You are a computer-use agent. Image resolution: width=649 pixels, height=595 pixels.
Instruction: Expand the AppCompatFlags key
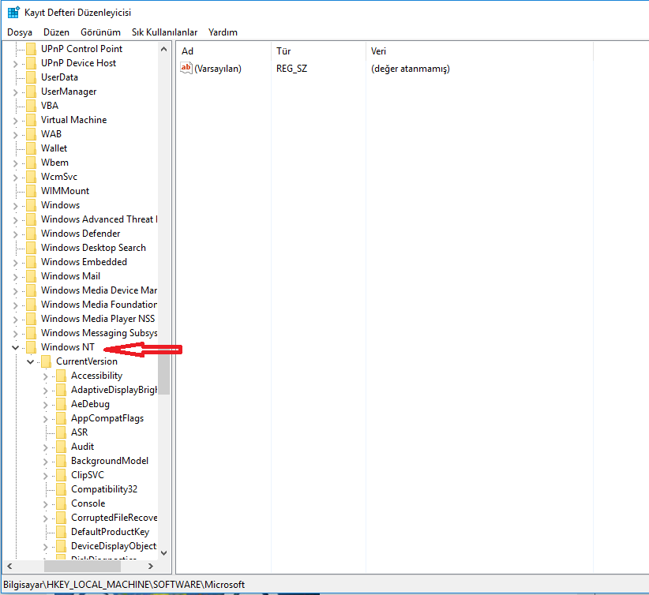point(46,419)
